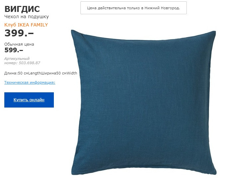Viewport: 230px width, 181px height.
Task: Click the blue pillow cover product image
Action: pyautogui.click(x=144, y=102)
